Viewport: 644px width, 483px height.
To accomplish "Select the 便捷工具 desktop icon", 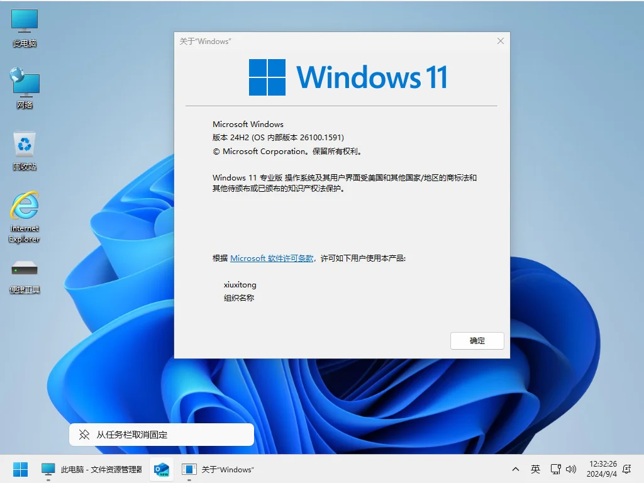I will tap(25, 277).
